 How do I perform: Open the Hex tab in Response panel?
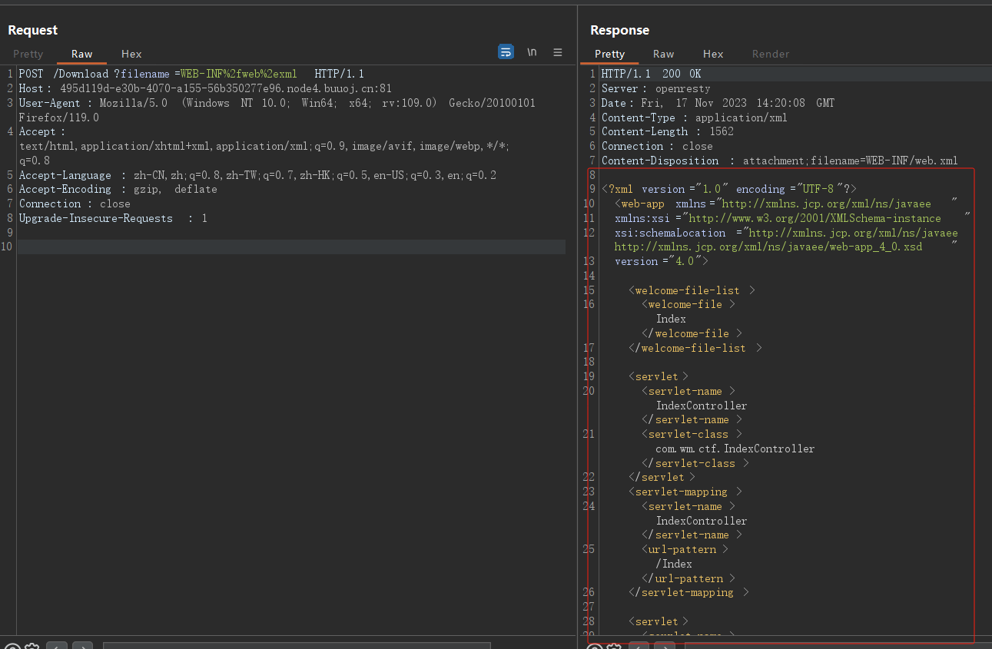tap(713, 54)
